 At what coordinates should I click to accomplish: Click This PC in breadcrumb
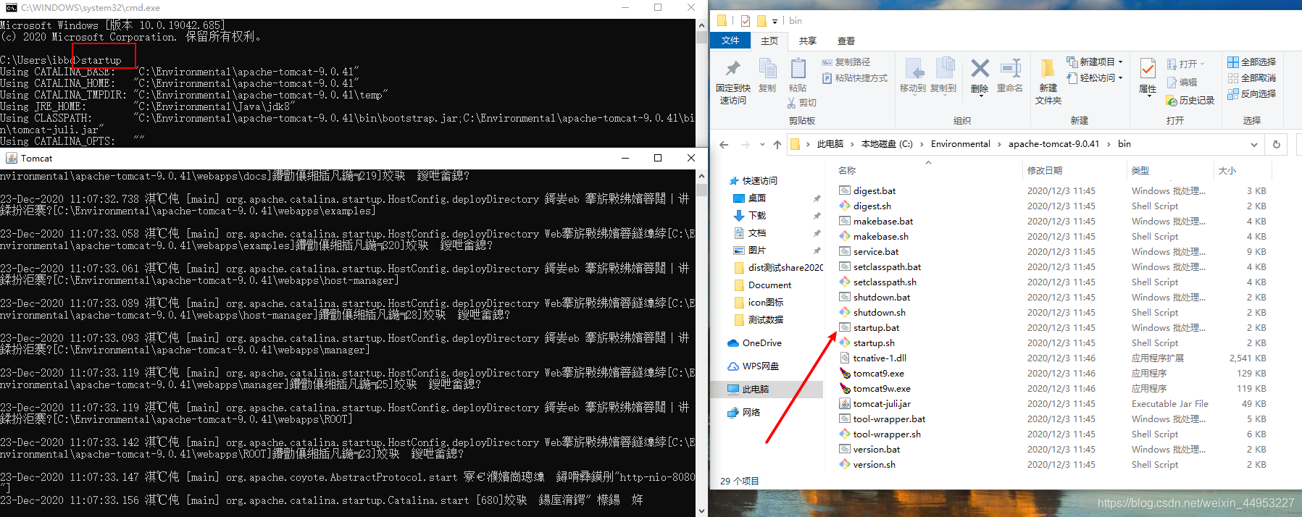(x=830, y=144)
